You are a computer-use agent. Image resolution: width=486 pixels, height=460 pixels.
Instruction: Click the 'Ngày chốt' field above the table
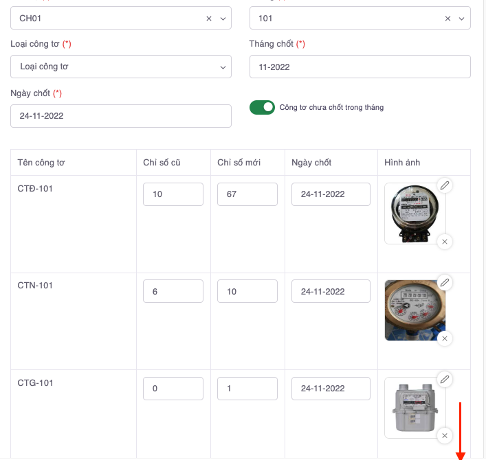pos(121,116)
